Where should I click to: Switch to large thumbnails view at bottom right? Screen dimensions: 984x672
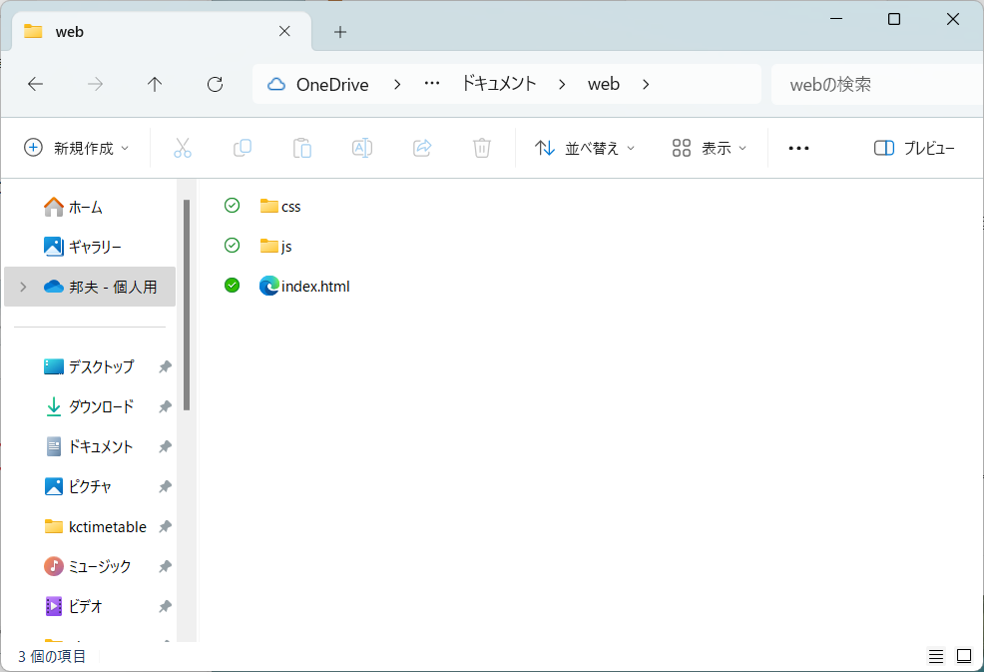click(x=963, y=656)
